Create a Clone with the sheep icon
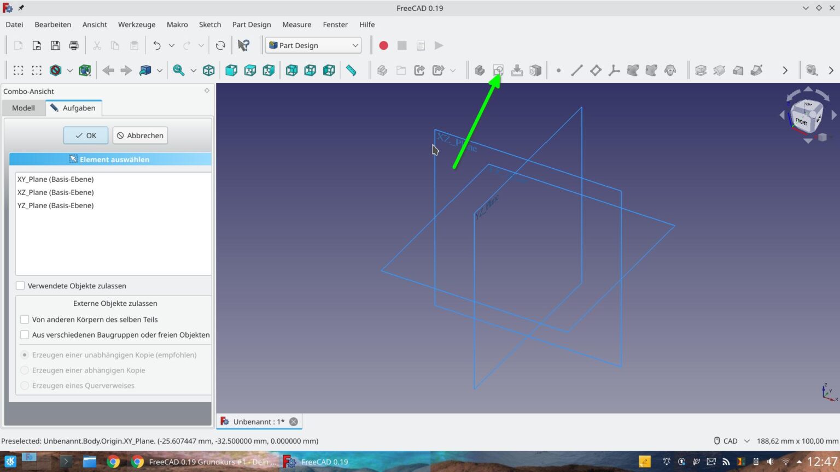This screenshot has width=840, height=472. 670,70
